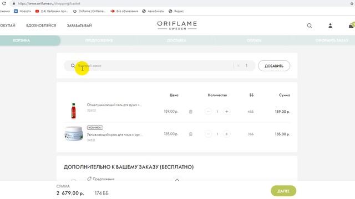Click the magnifier icon in quick order field
355x199 pixels.
[73, 66]
